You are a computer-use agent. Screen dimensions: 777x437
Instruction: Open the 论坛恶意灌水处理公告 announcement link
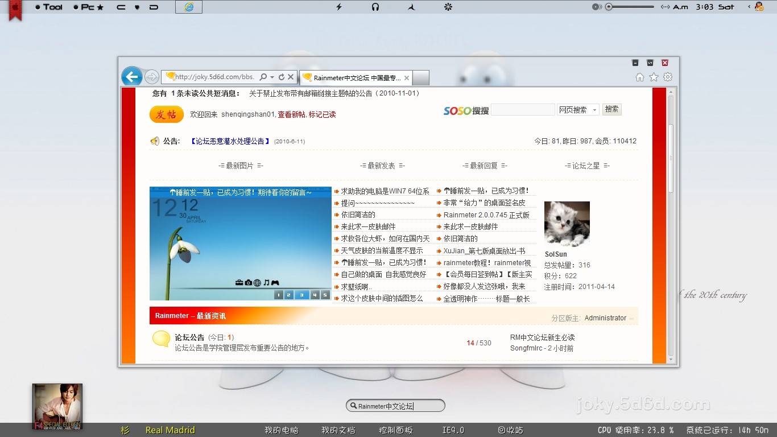point(229,141)
